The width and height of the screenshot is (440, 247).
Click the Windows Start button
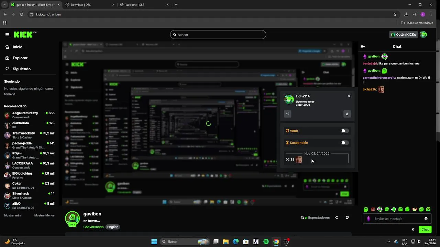pos(154,242)
